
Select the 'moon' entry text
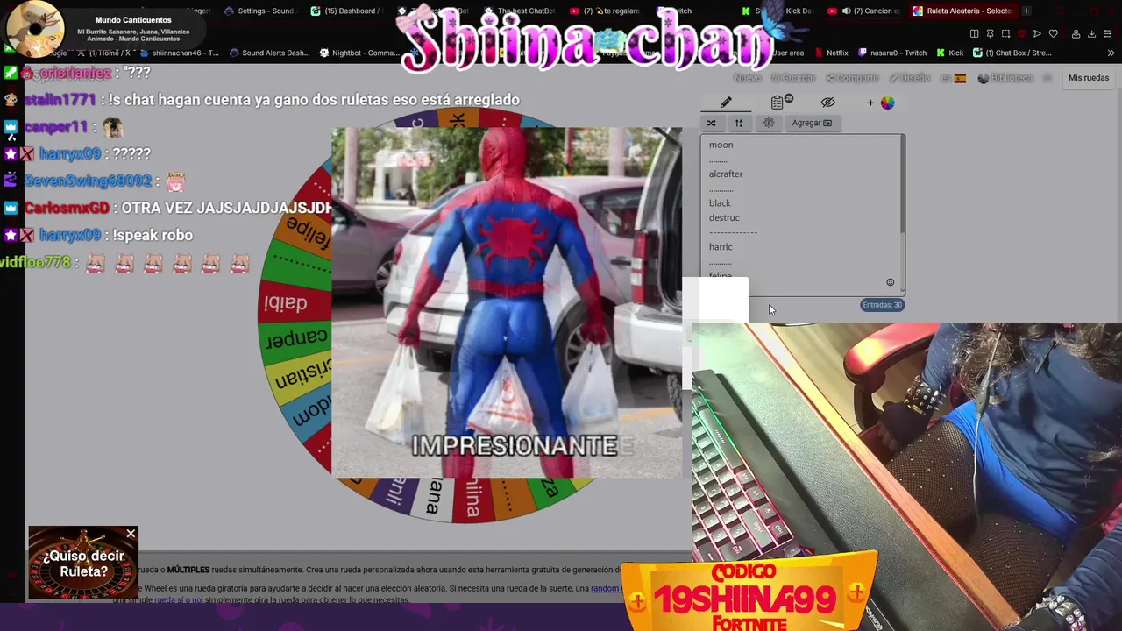pos(721,145)
